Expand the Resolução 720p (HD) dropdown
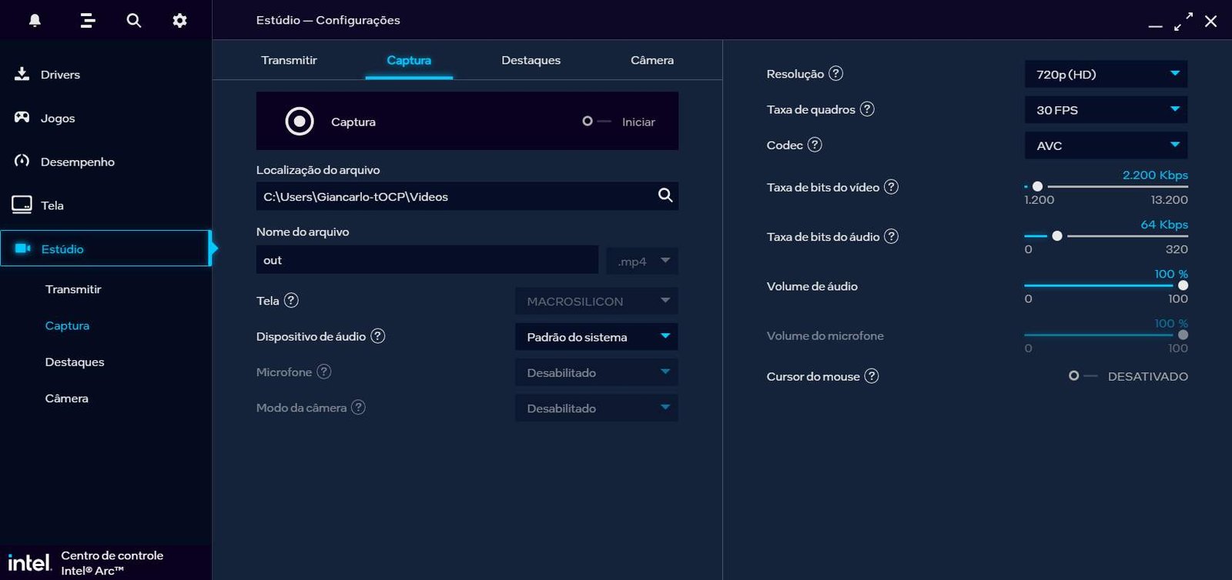1232x580 pixels. [1105, 75]
